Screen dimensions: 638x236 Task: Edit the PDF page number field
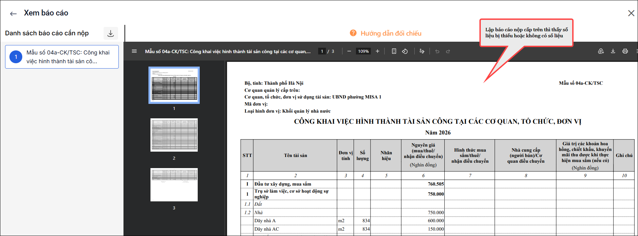tap(322, 51)
